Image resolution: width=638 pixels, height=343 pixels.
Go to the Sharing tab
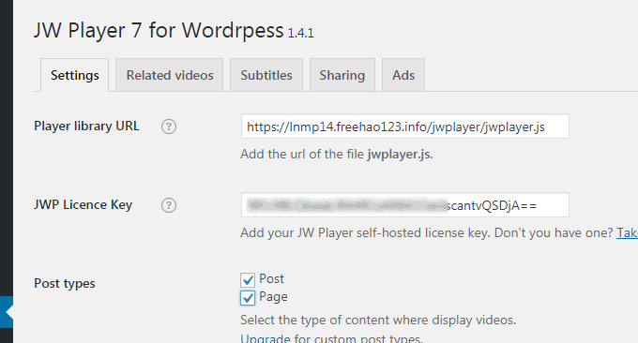pyautogui.click(x=342, y=75)
